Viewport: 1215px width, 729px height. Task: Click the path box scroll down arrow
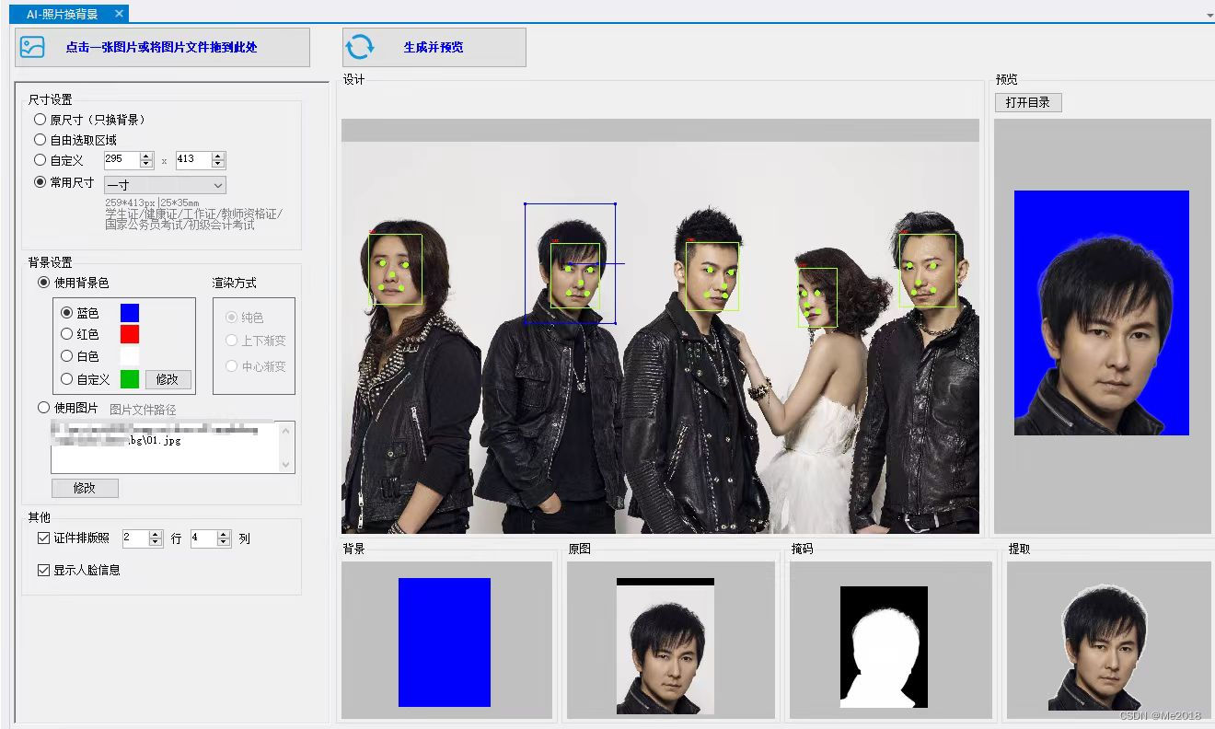point(286,465)
